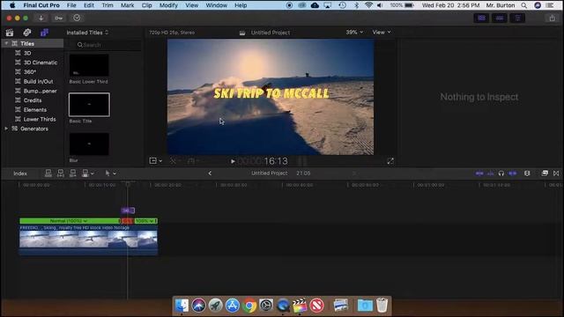Click the Share export icon
The image size is (564, 317).
(553, 18)
